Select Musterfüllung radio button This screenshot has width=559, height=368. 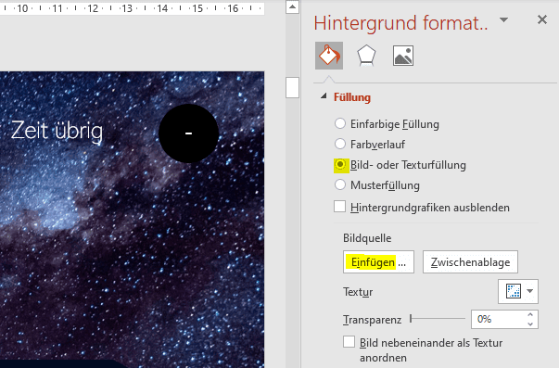pyautogui.click(x=340, y=184)
